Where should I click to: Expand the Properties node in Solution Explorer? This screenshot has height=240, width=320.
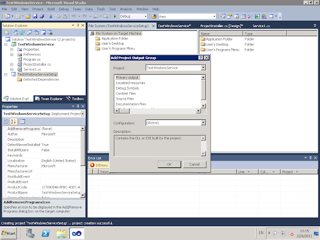(12, 50)
